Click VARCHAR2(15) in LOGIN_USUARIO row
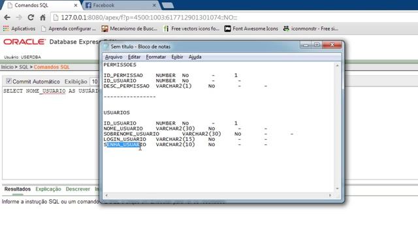This screenshot has height=235, width=418. click(x=176, y=139)
